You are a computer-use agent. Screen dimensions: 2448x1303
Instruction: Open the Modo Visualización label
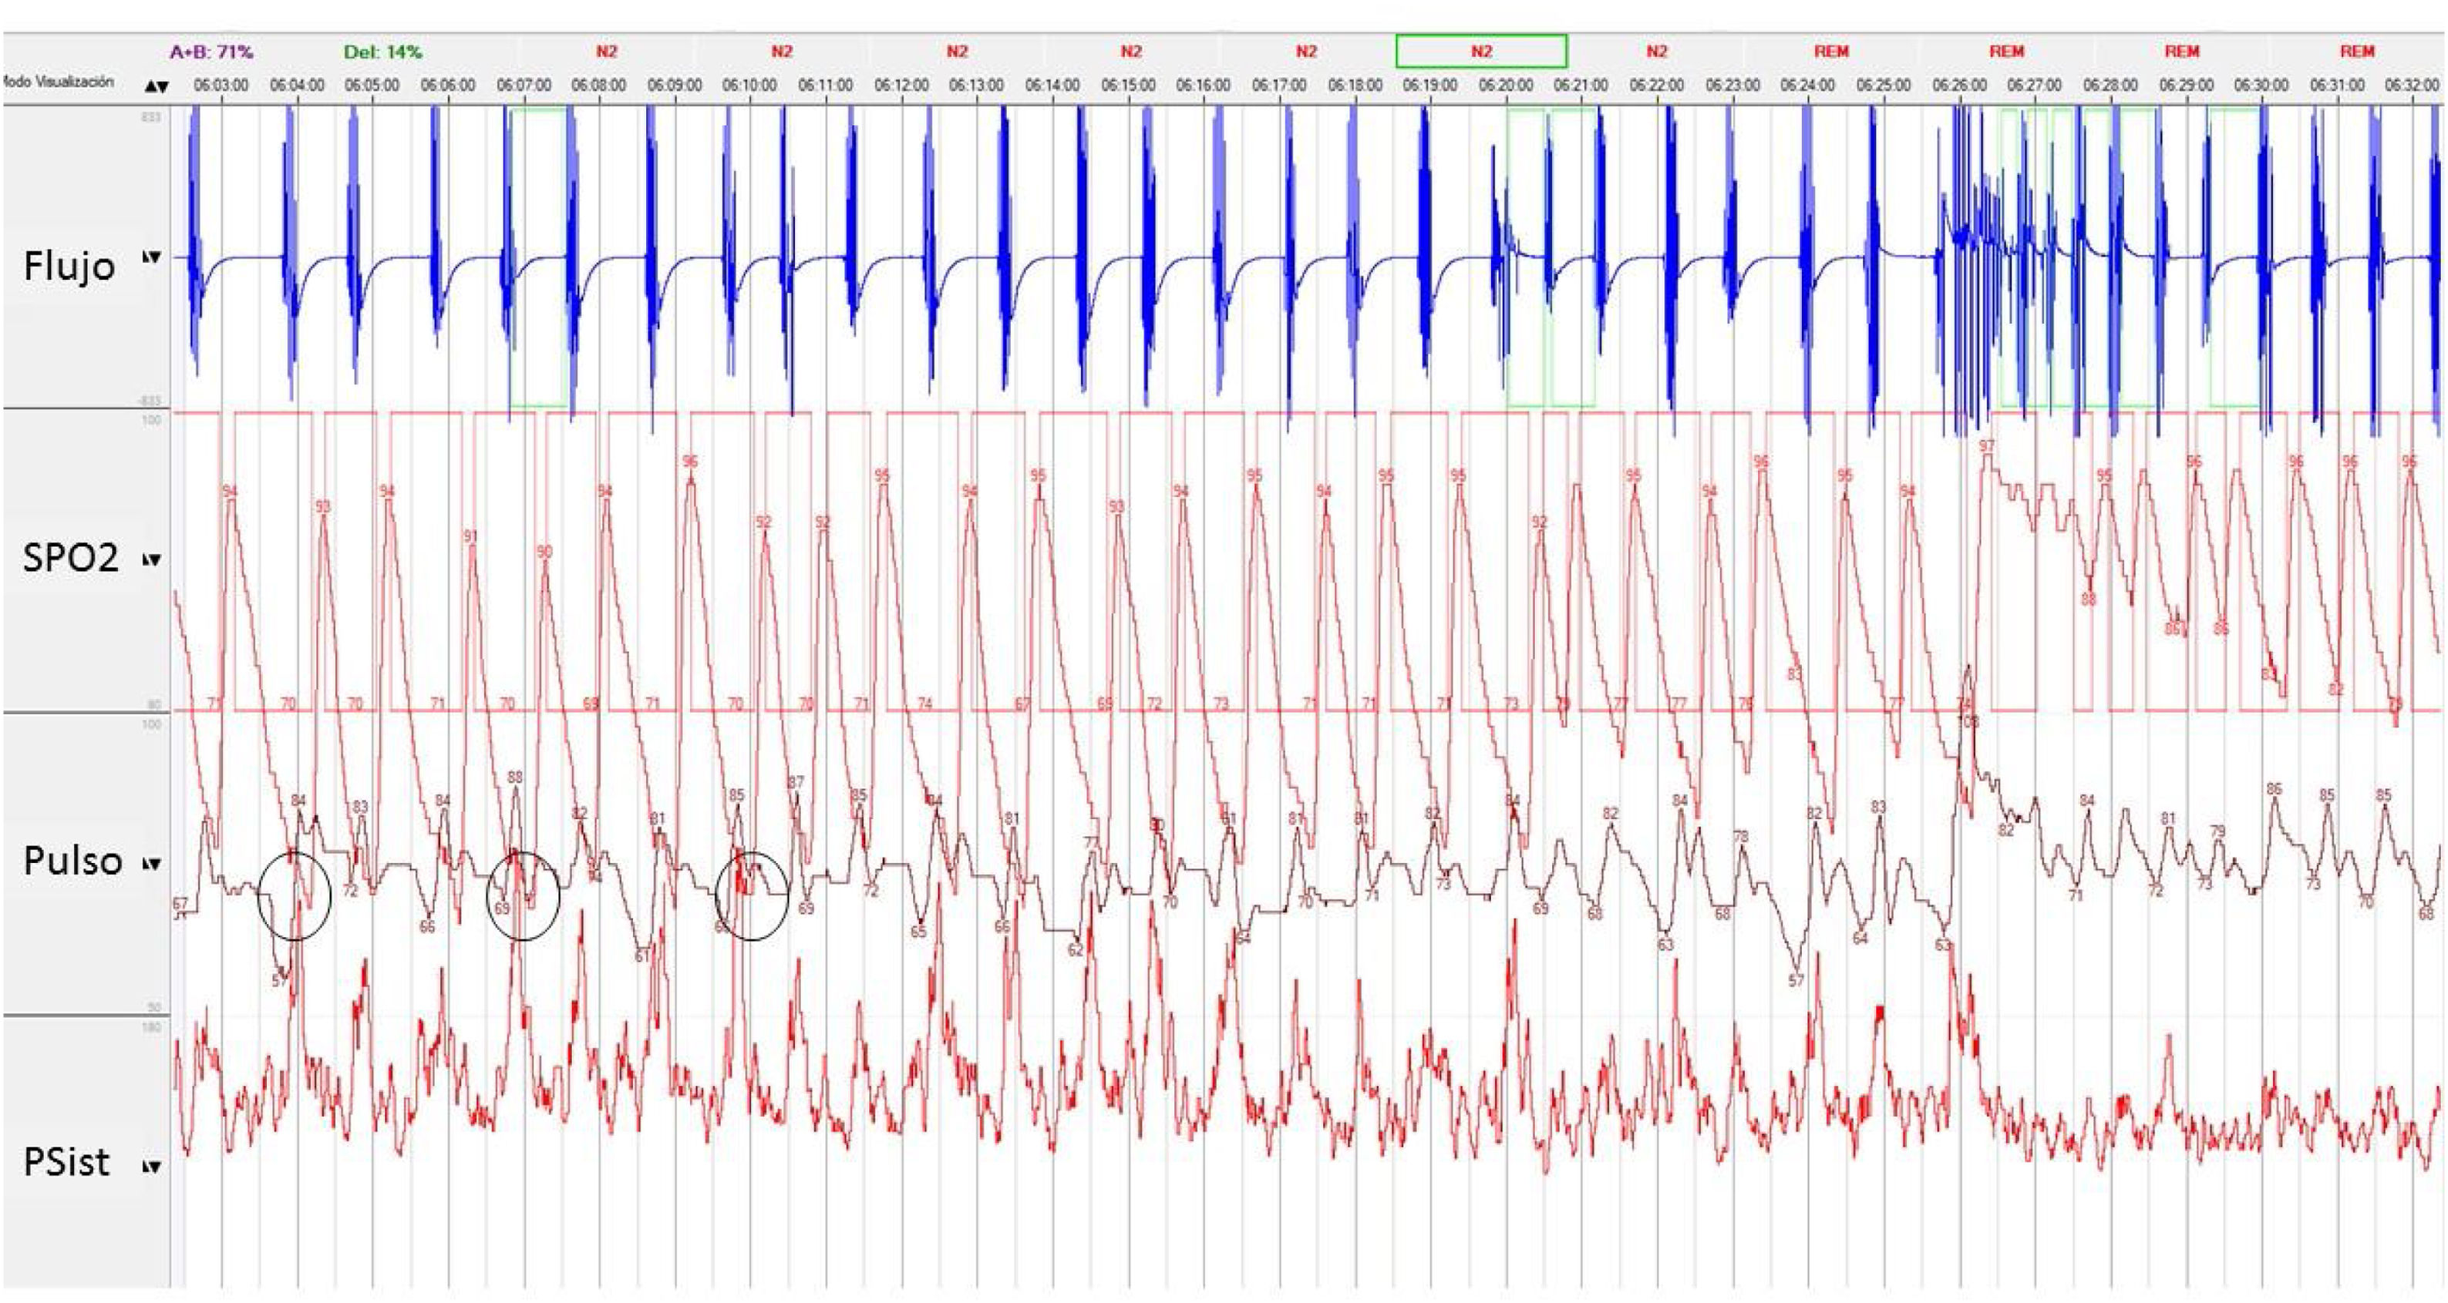click(57, 82)
